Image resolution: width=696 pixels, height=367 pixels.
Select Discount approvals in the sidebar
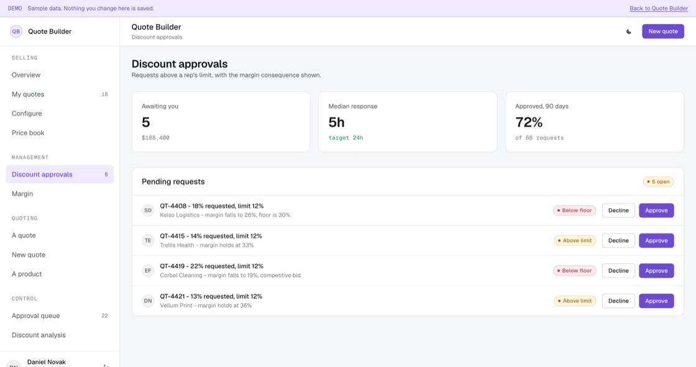pyautogui.click(x=60, y=174)
